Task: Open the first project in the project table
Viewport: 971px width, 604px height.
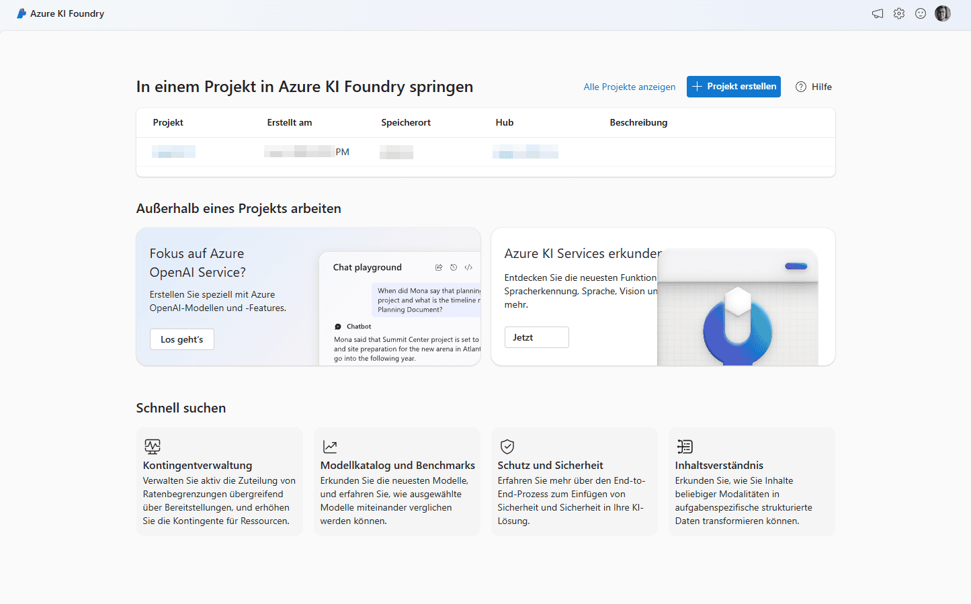Action: pos(173,152)
